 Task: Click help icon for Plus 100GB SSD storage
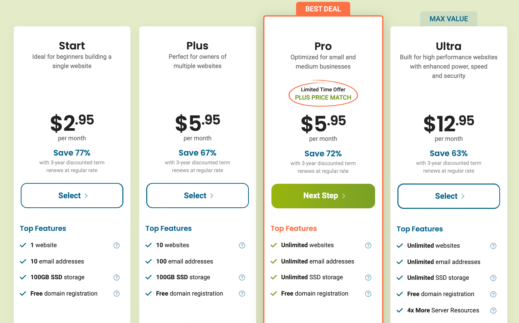tap(242, 277)
